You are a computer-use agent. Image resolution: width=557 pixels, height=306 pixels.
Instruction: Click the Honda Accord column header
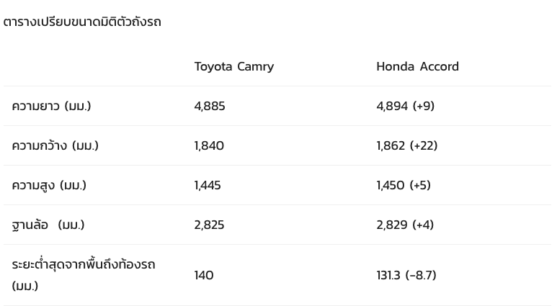coord(417,66)
